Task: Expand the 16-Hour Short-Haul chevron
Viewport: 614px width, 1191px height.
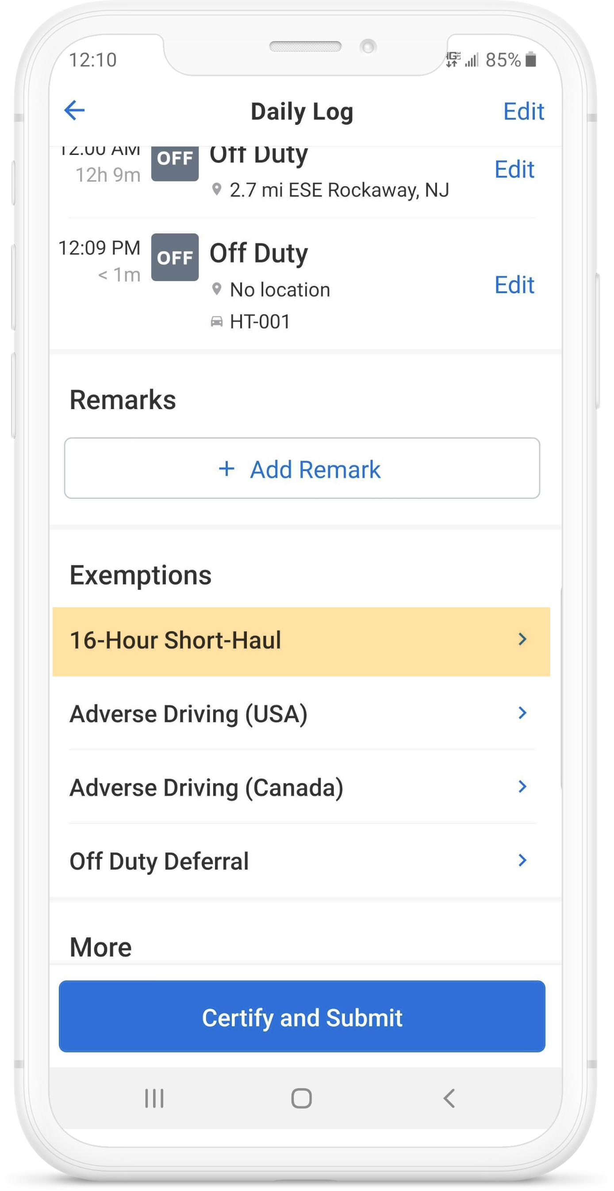Action: 522,639
